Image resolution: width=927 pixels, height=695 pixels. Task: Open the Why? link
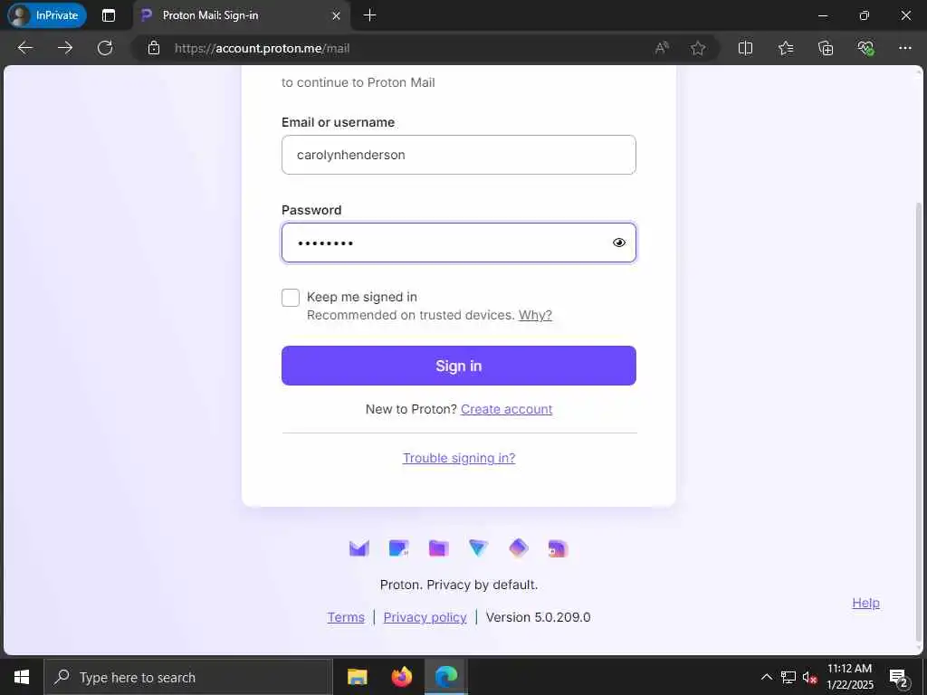coord(535,315)
